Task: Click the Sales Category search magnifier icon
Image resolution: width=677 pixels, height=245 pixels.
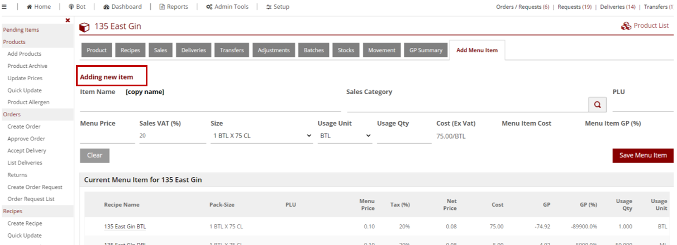Action: pos(597,104)
